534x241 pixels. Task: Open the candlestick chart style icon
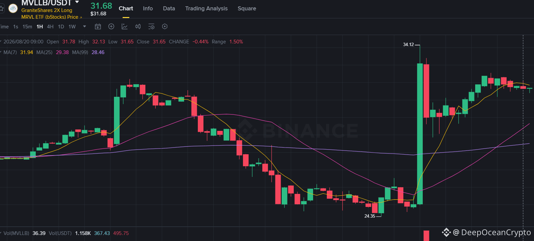[x=138, y=26]
